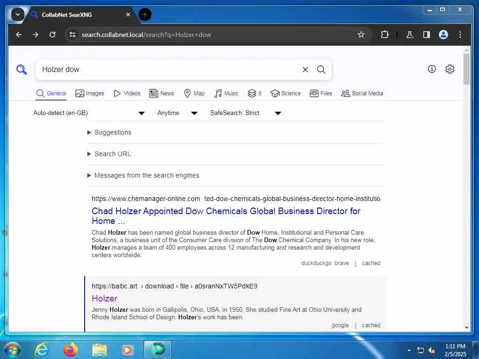Image resolution: width=479 pixels, height=359 pixels.
Task: Switch to Images search tab
Action: [89, 93]
